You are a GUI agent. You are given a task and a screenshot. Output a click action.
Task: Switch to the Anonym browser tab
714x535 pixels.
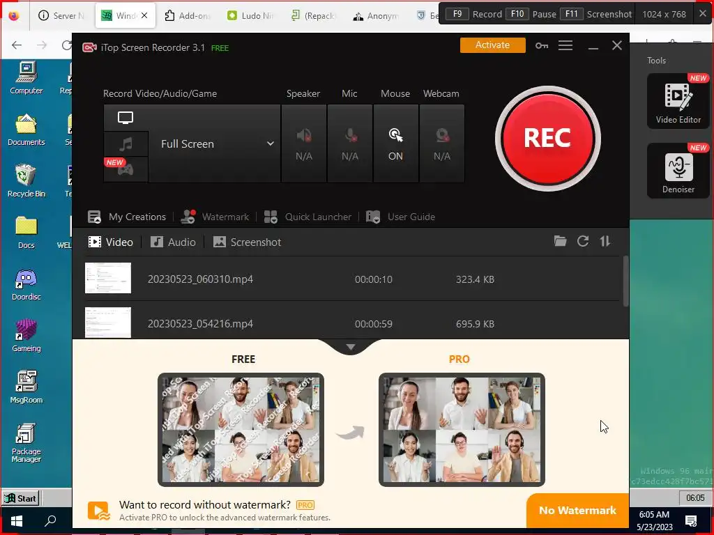(376, 15)
